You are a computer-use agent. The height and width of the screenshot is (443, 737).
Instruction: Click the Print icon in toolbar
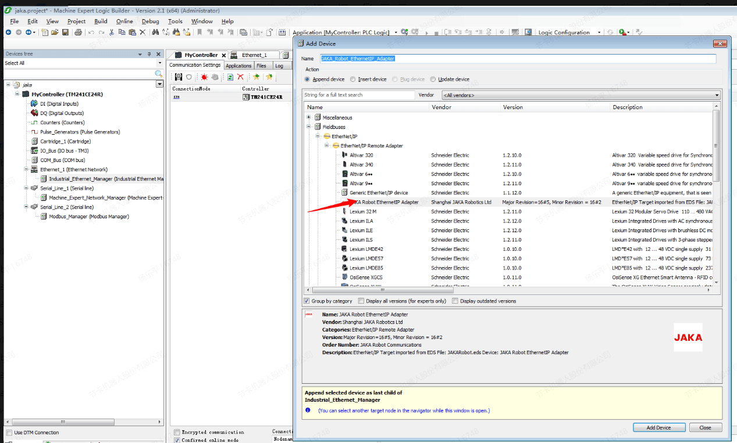pos(77,33)
